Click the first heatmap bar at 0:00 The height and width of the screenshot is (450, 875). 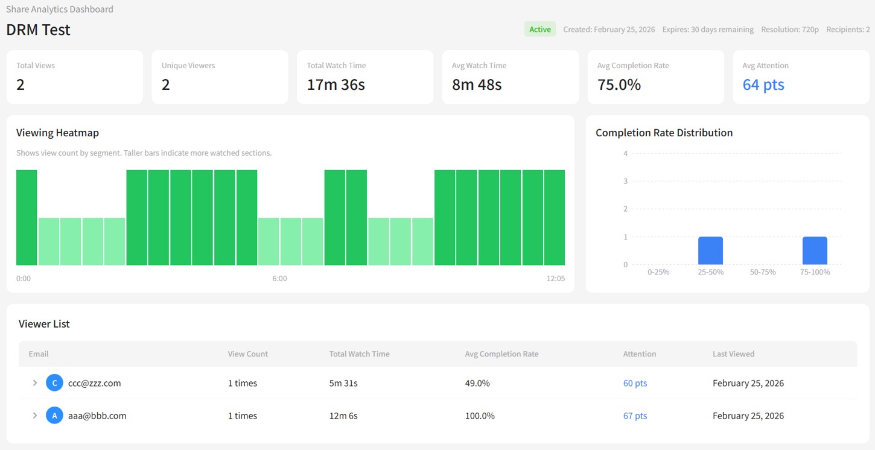click(x=26, y=217)
